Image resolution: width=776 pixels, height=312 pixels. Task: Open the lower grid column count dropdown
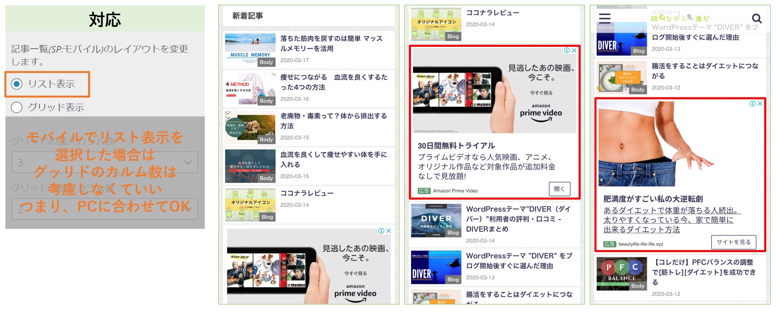tap(105, 209)
